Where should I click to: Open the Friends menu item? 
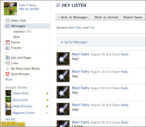(x=16, y=48)
